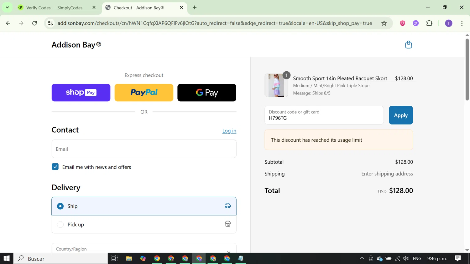
Task: Expand the Country/Region dropdown
Action: [x=144, y=248]
